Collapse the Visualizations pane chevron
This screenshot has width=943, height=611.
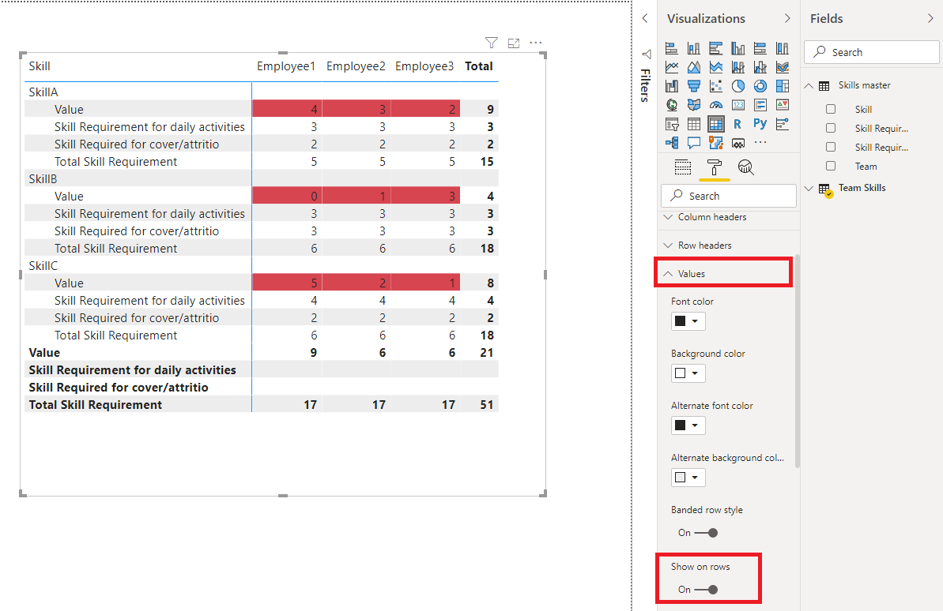point(787,19)
